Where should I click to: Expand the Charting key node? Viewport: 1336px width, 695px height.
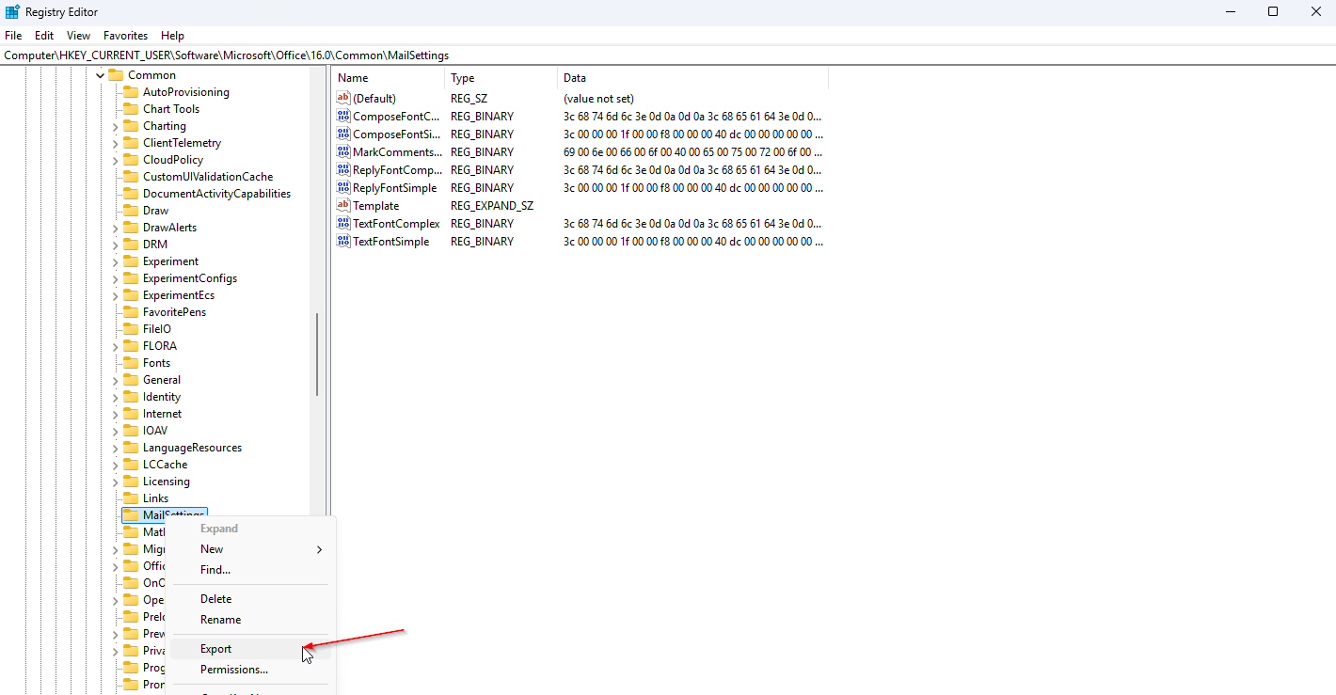tap(116, 126)
